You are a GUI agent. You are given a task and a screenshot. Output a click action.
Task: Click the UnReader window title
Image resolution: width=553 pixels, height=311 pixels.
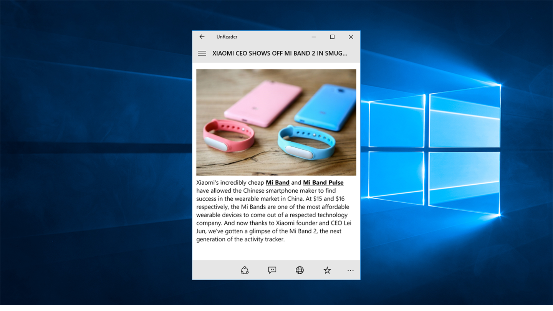227,37
